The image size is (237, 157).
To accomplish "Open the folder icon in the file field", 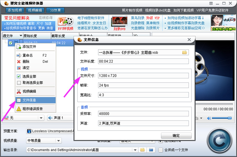I will tap(184, 52).
